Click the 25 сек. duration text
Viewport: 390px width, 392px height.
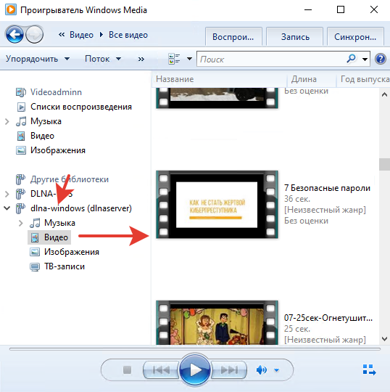pos(297,329)
